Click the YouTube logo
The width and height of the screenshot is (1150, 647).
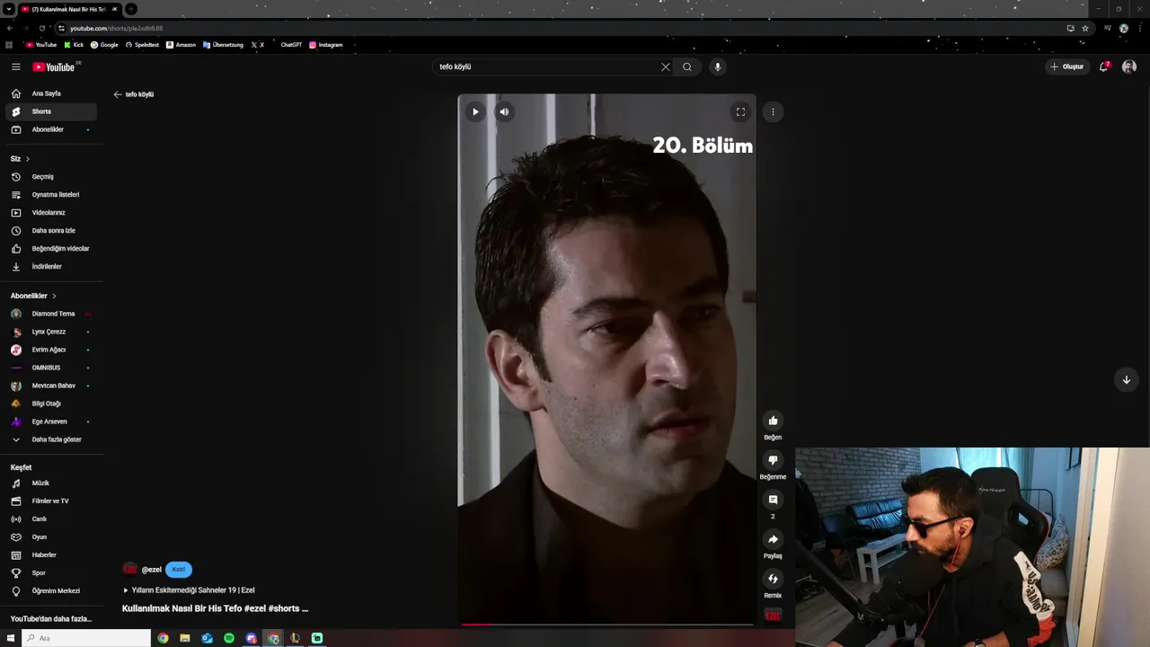click(55, 66)
